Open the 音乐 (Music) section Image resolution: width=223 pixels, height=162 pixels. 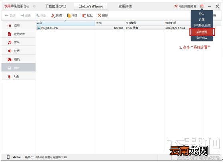18,42
